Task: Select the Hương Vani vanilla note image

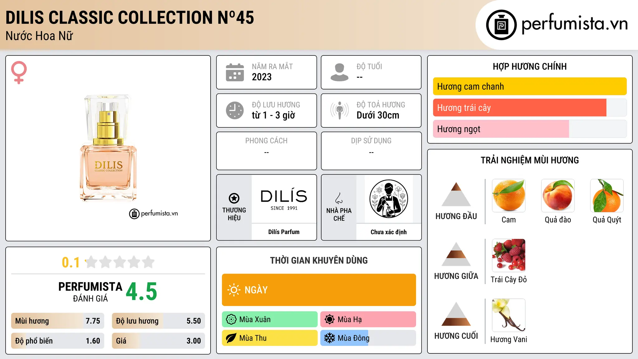Action: pos(509,315)
